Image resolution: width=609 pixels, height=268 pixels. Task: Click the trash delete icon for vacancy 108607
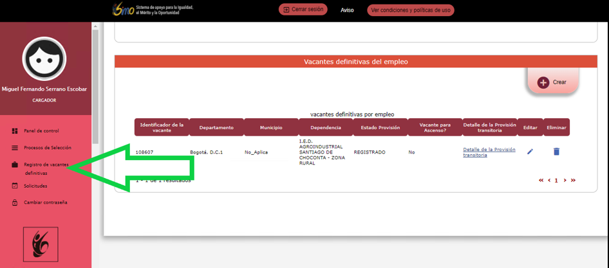click(x=556, y=152)
